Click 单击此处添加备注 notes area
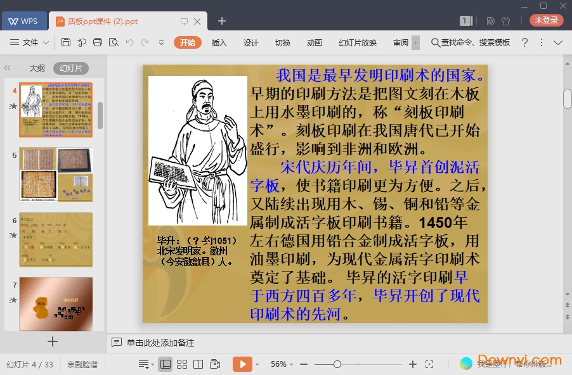The width and height of the screenshot is (572, 375). click(160, 343)
